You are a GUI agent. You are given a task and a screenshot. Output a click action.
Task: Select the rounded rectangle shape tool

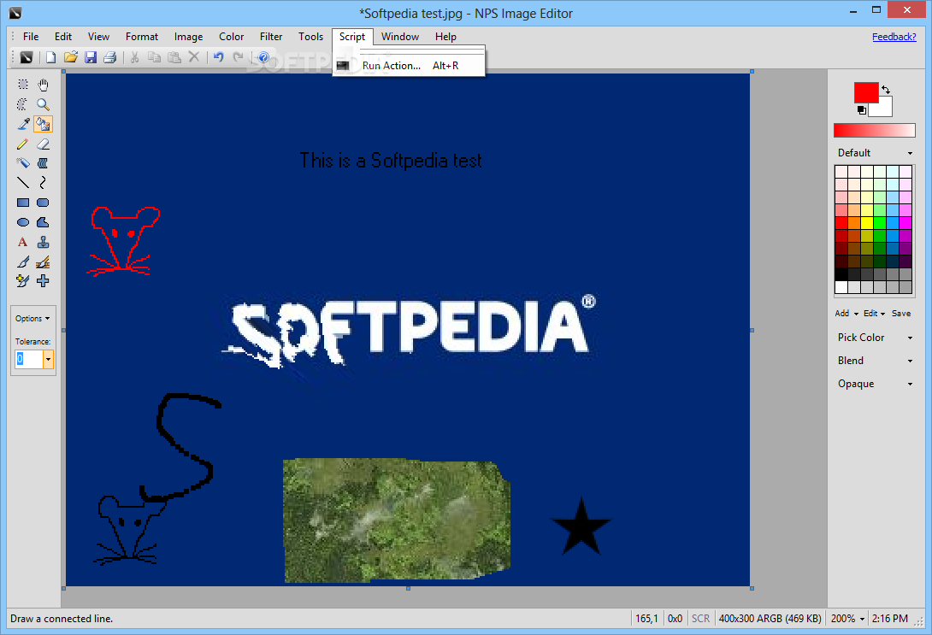pos(43,203)
